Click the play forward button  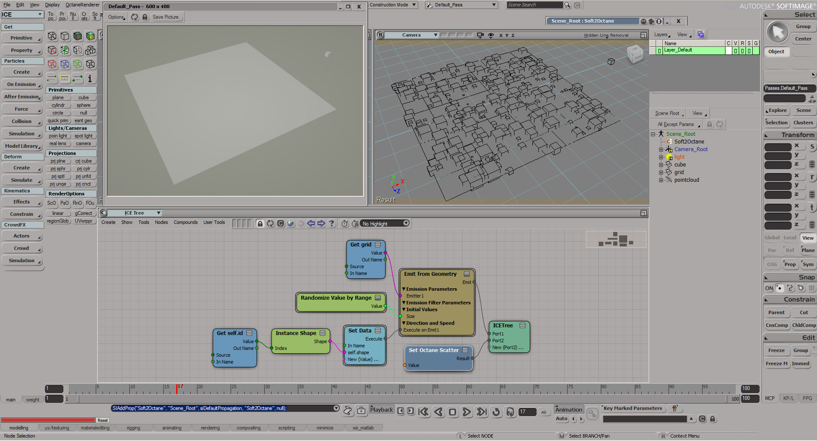pos(467,412)
